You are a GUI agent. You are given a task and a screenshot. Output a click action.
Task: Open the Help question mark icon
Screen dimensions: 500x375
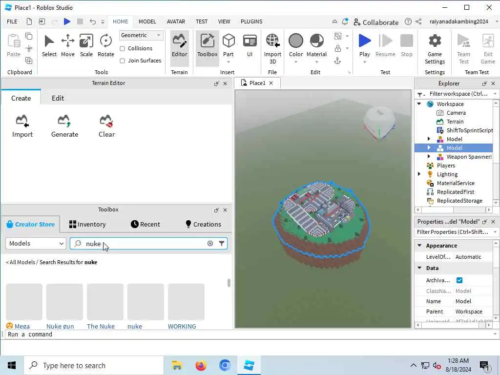408,21
